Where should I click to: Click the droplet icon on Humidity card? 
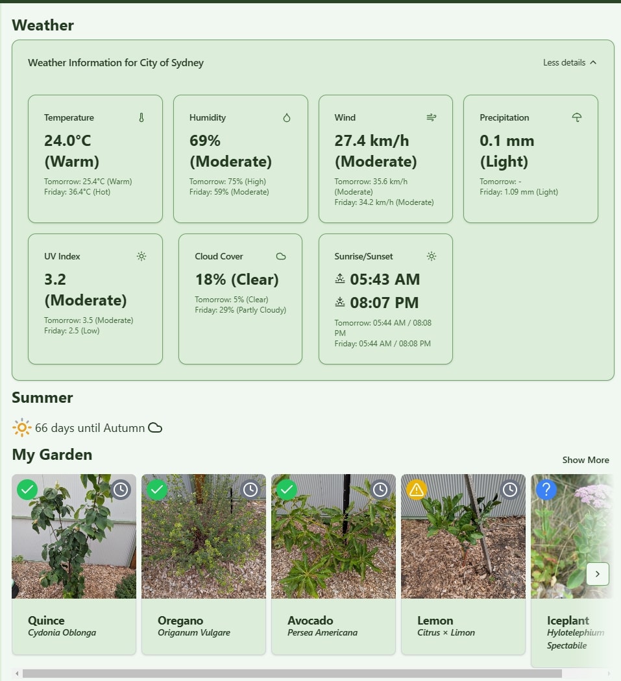click(287, 117)
